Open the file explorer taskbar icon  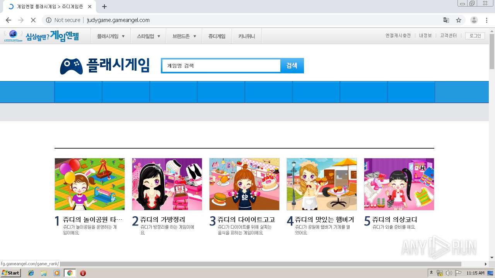point(44,273)
